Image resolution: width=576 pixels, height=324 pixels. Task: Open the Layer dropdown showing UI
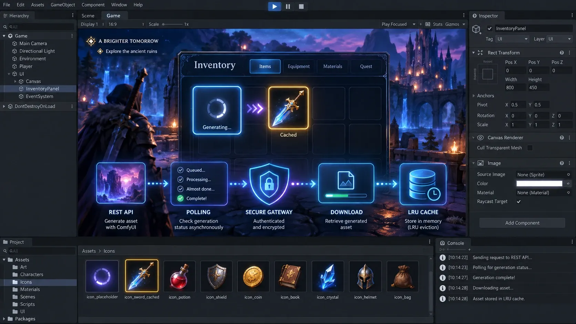point(559,39)
